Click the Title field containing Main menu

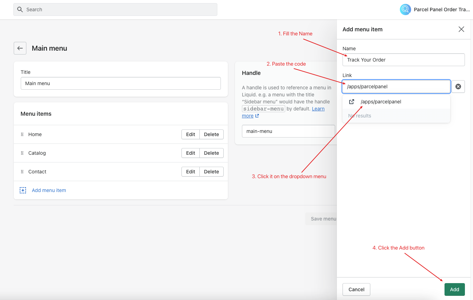121,83
